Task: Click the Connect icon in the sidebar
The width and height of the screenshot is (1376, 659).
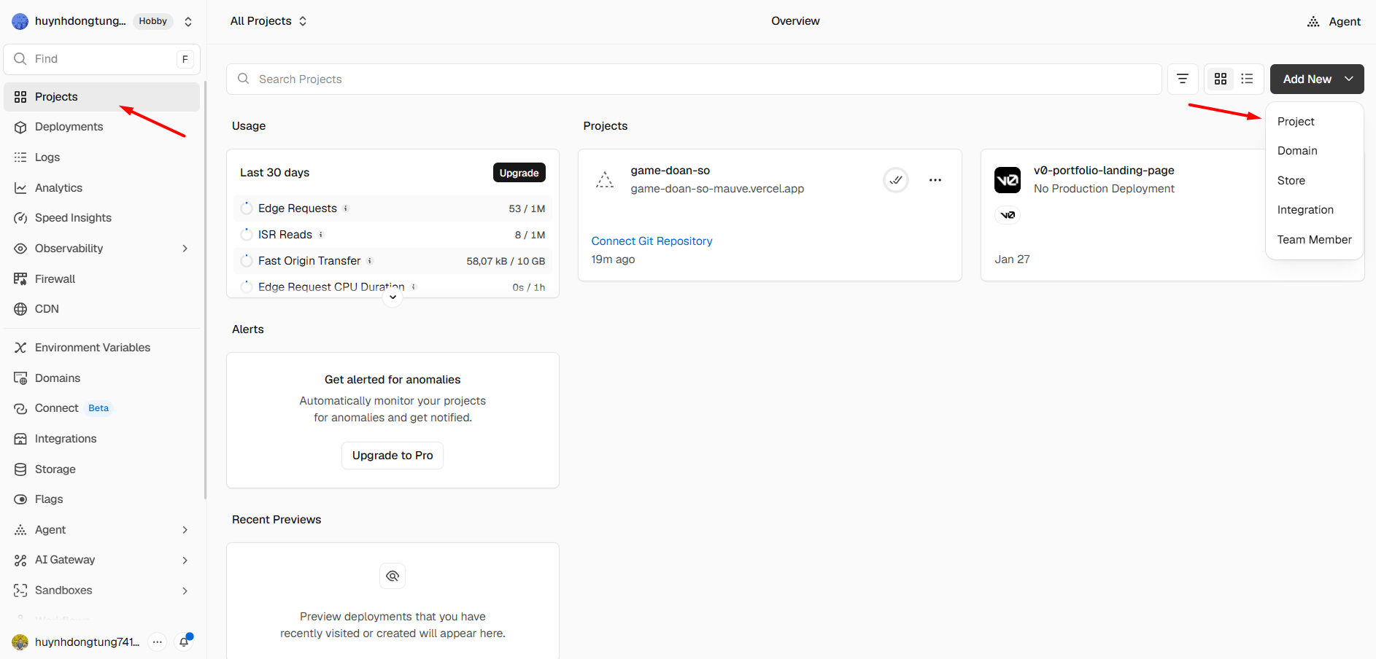Action: [x=20, y=408]
